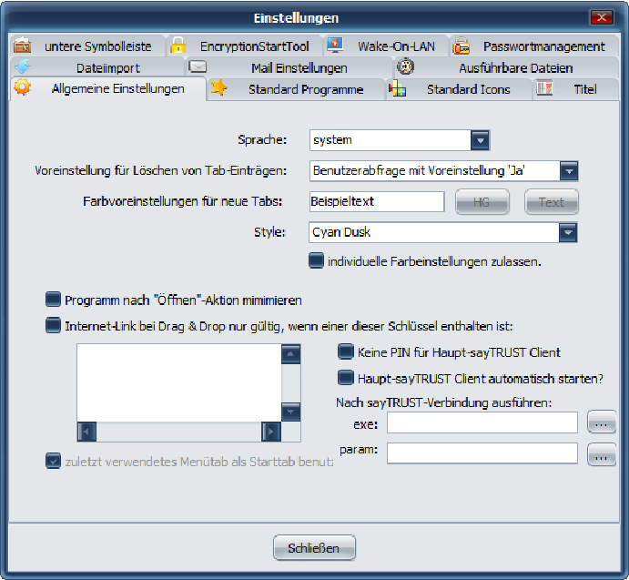This screenshot has width=629, height=580.
Task: Enable individuelle Farbeinstellungen zulassen checkbox
Action: point(316,261)
